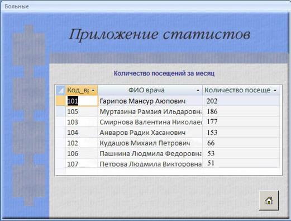Select doctor Гарипов Мансур Аюпович
Viewport: 291px width, 221px height.
click(x=150, y=101)
